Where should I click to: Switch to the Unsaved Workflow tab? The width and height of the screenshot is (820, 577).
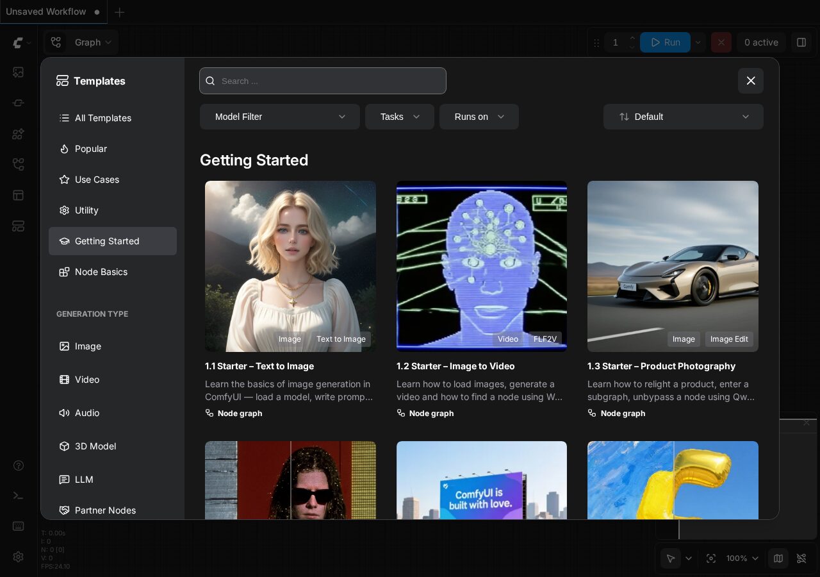(x=54, y=12)
